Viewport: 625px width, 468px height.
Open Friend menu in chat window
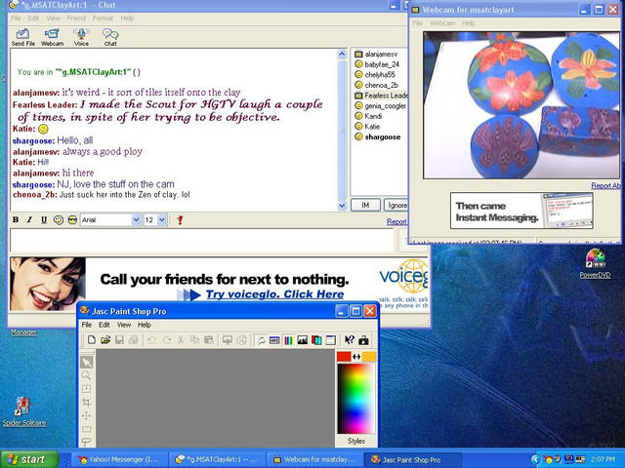(76, 19)
